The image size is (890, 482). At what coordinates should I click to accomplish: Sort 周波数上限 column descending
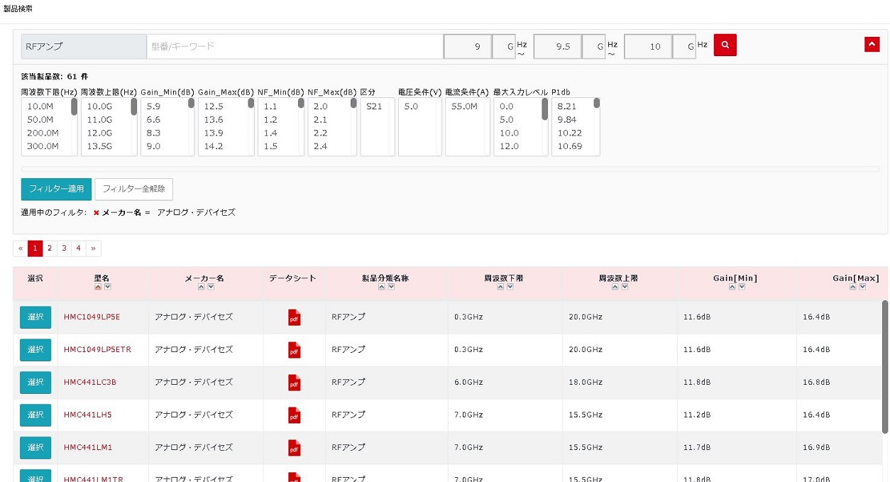(x=624, y=287)
